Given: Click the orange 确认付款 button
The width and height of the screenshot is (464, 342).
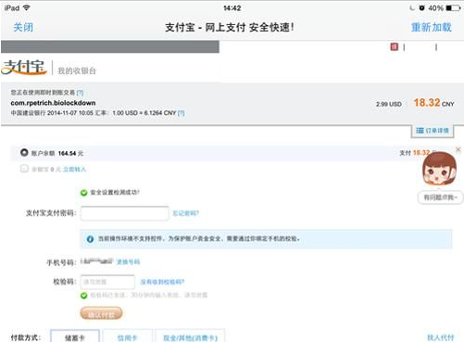Looking at the screenshot, I should [x=101, y=313].
